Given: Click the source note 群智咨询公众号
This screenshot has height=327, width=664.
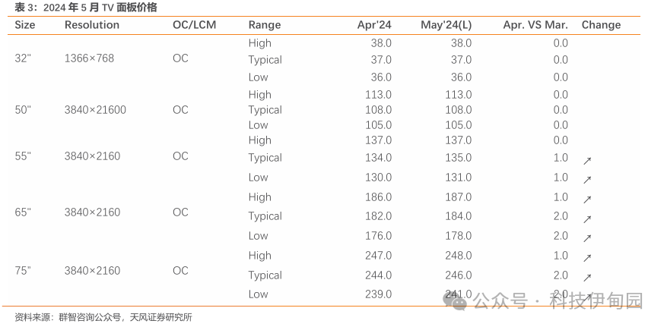Looking at the screenshot, I should pyautogui.click(x=91, y=317).
